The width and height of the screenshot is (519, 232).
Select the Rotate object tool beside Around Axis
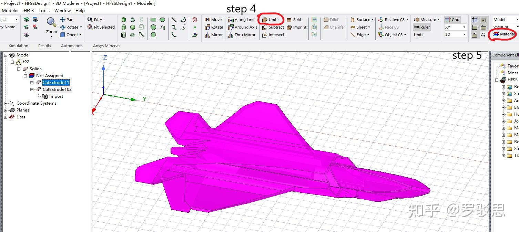coord(214,27)
